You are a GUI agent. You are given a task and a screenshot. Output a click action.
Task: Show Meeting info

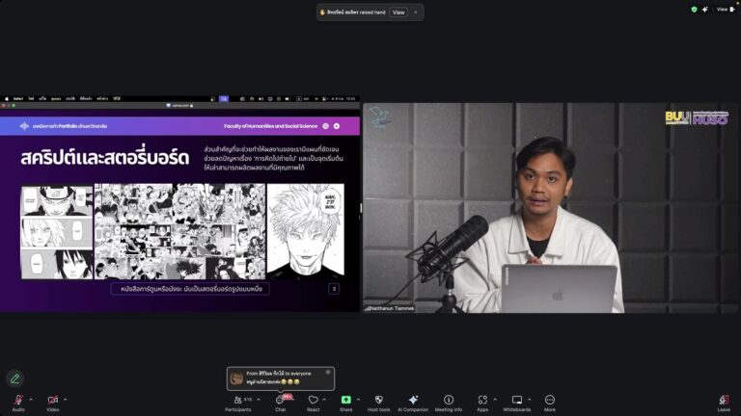449,403
